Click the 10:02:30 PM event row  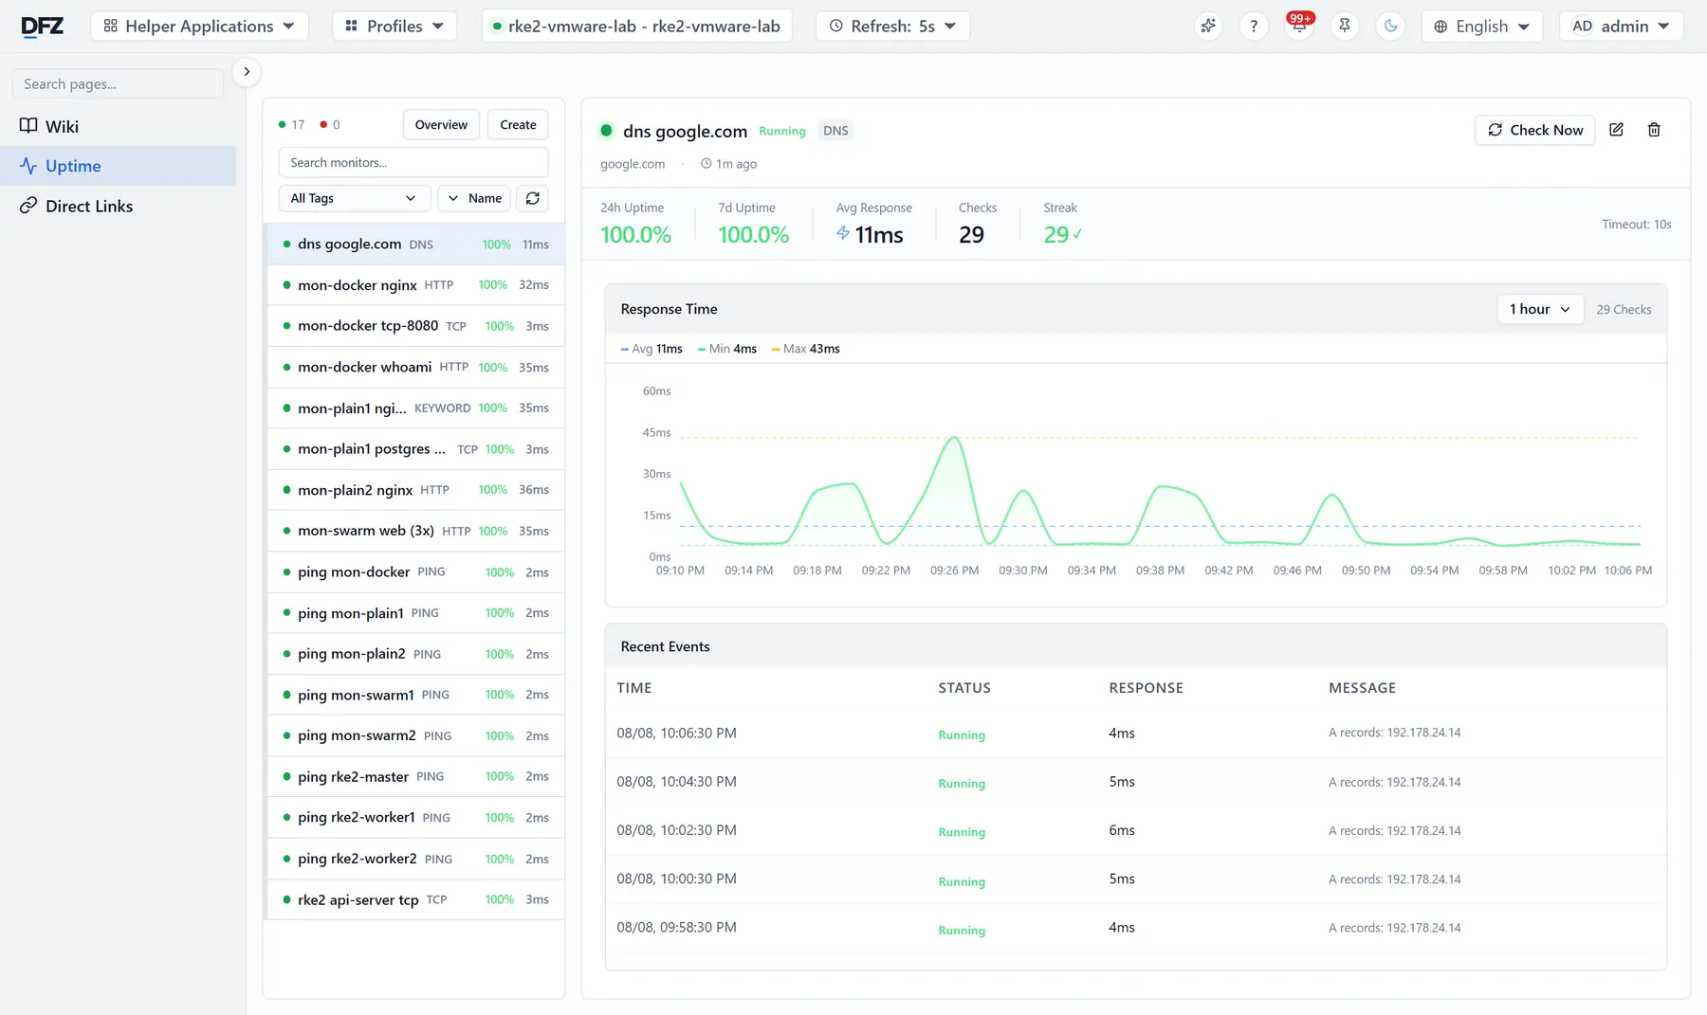pyautogui.click(x=1135, y=830)
